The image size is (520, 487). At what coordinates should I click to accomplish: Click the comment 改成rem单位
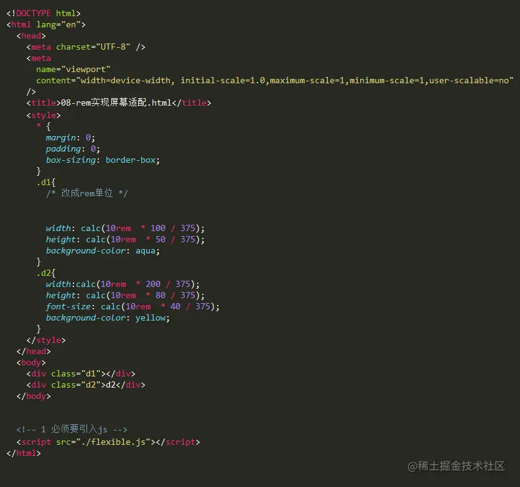click(87, 193)
